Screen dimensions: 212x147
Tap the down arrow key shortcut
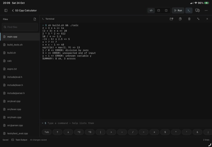[68, 132]
